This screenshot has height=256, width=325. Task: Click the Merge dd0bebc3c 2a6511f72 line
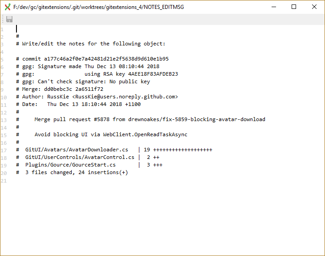[x=60, y=89]
